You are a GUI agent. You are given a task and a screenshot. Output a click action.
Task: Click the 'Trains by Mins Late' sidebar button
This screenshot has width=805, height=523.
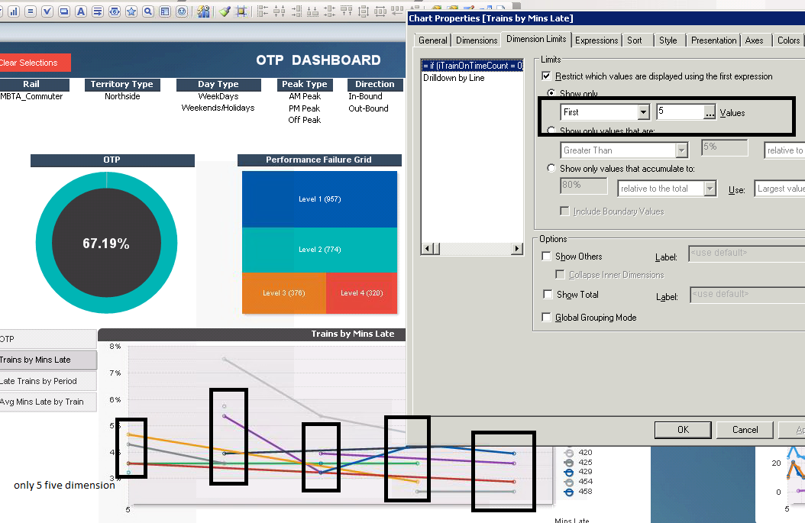tap(48, 360)
